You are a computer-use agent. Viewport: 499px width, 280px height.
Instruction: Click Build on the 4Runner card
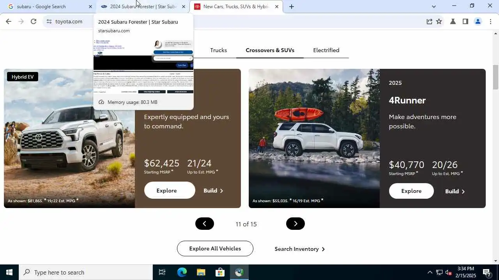pyautogui.click(x=455, y=191)
